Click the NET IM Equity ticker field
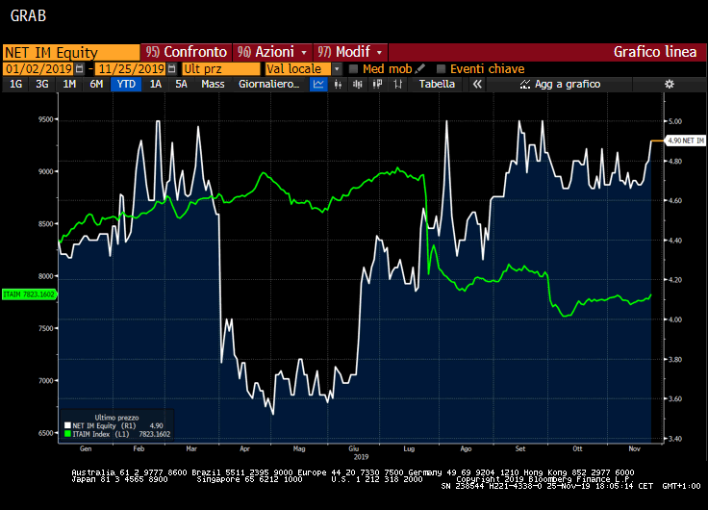The width and height of the screenshot is (708, 510). click(x=71, y=53)
